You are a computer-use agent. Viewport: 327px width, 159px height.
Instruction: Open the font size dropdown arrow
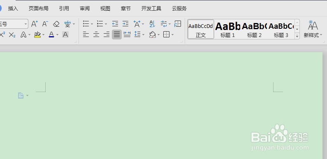pos(26,24)
